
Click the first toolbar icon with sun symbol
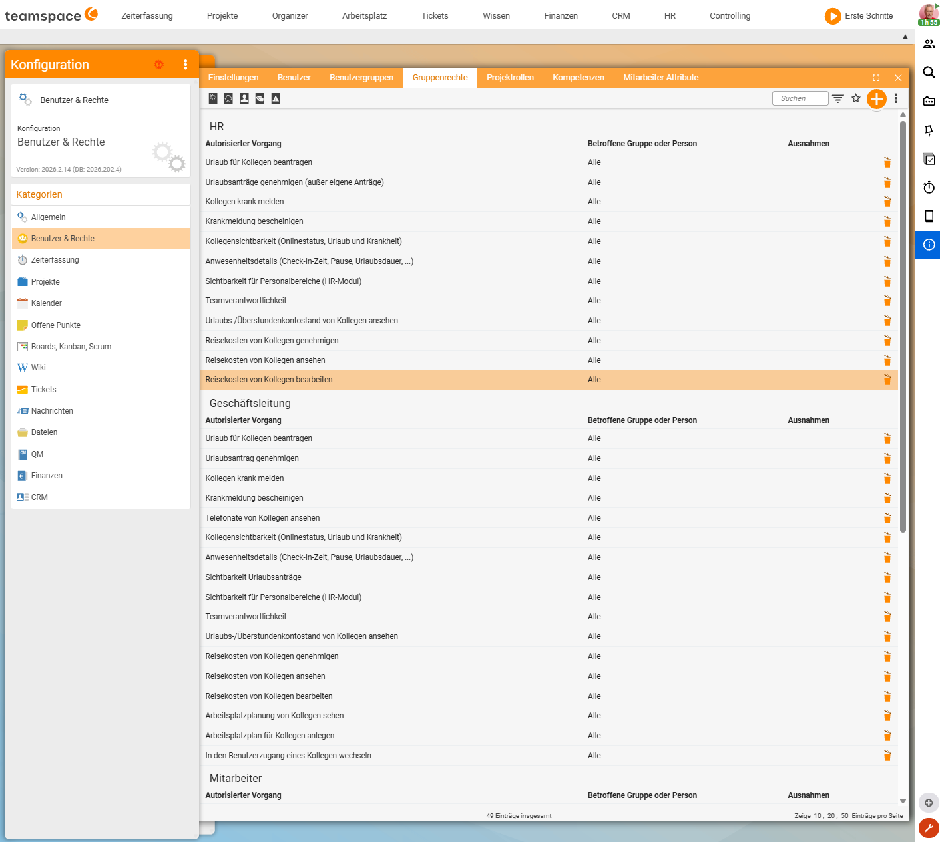tap(213, 98)
